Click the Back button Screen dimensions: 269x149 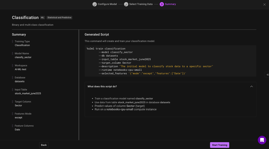[x=44, y=145]
